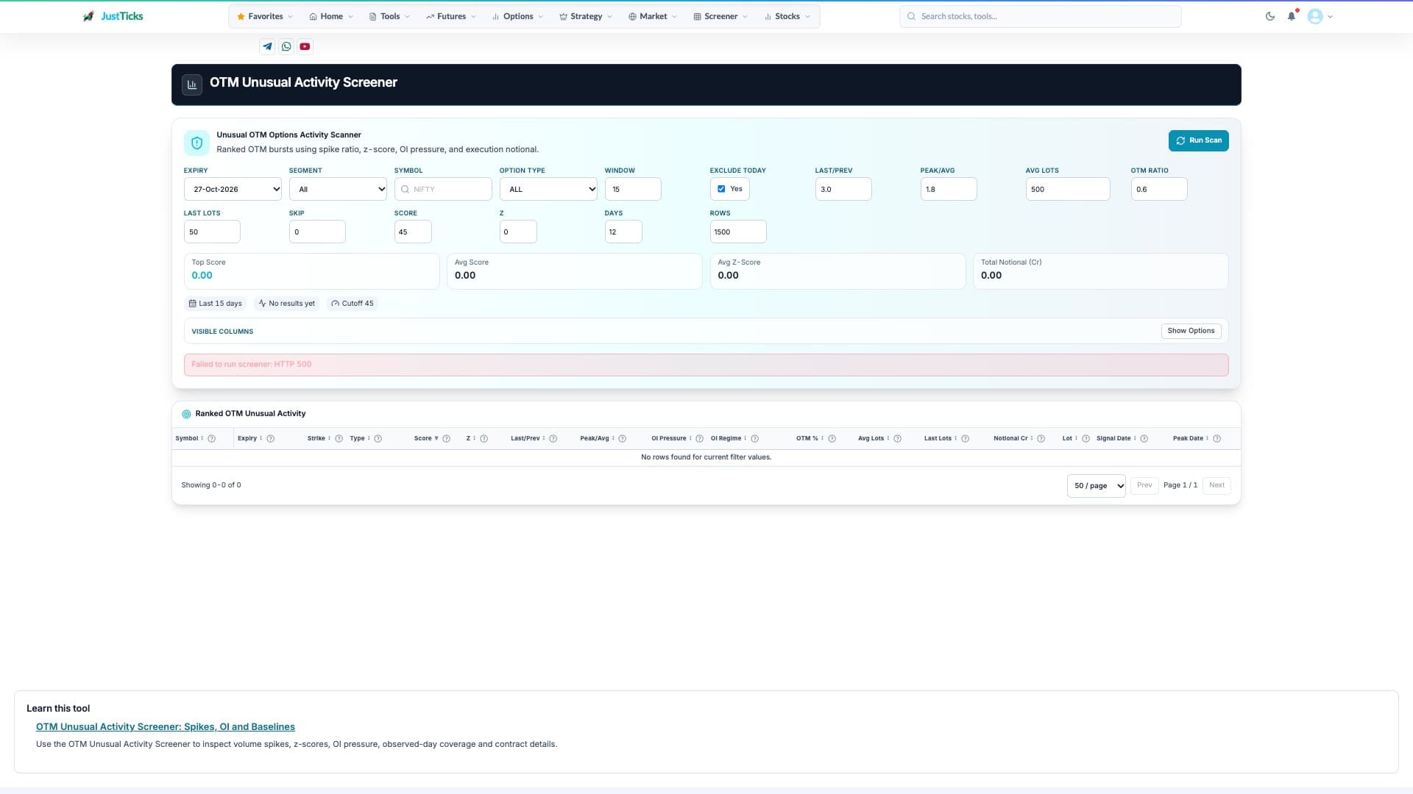This screenshot has height=794, width=1413.
Task: Open the Stocks menu
Action: click(787, 16)
